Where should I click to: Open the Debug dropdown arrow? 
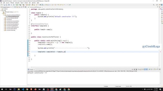click(x=15, y=5)
